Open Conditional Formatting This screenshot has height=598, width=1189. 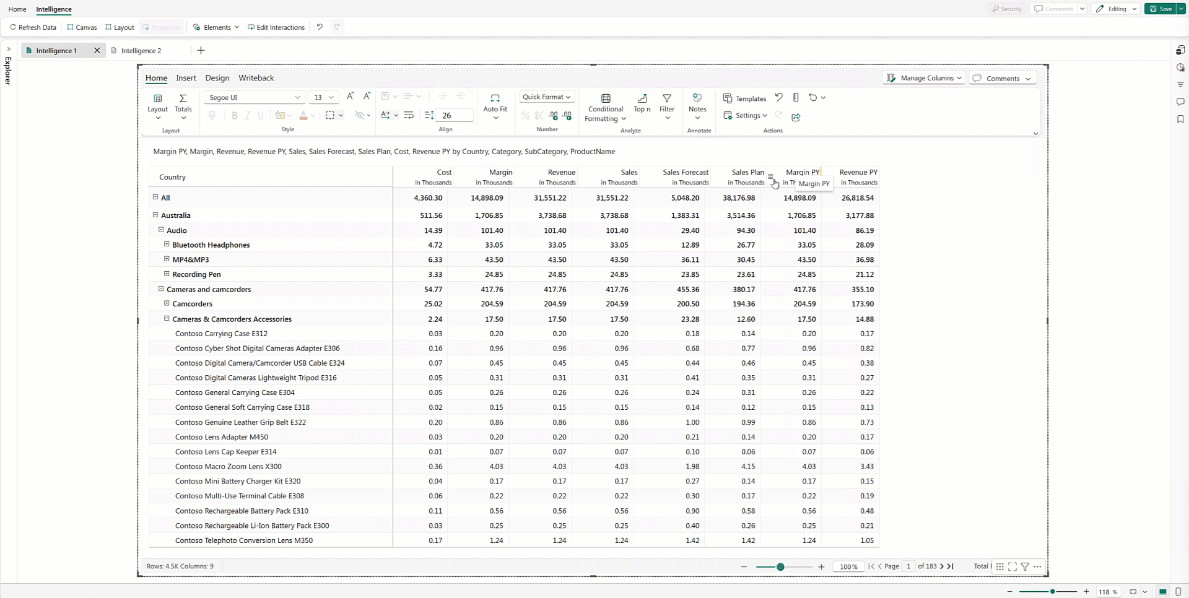point(606,108)
